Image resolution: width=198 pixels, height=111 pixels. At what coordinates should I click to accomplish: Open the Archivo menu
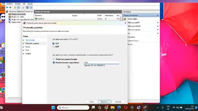pyautogui.click(x=10, y=4)
